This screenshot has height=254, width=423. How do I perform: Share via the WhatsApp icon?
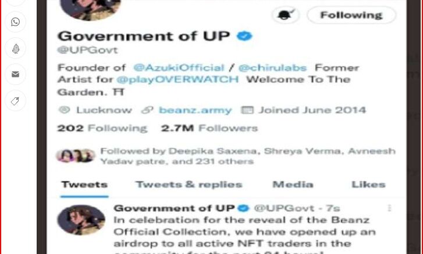[15, 22]
